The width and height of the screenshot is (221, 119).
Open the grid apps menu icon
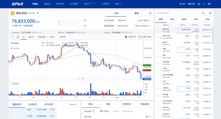click(199, 4)
